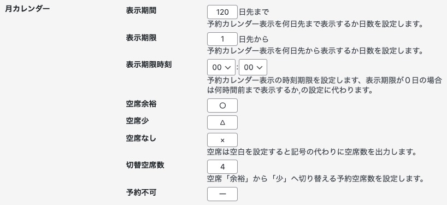
Task: Open the minute dropdown for 表示期限時刻
Action: pyautogui.click(x=253, y=67)
